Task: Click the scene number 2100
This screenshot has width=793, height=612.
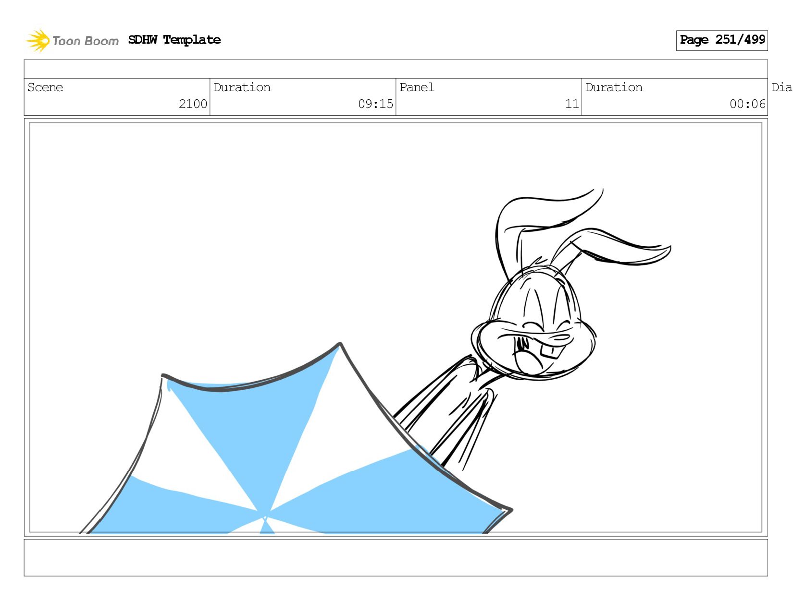Action: click(x=193, y=104)
